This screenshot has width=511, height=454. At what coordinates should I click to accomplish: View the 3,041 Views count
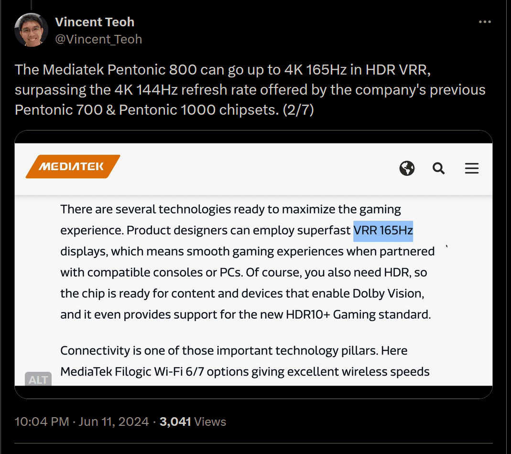193,422
